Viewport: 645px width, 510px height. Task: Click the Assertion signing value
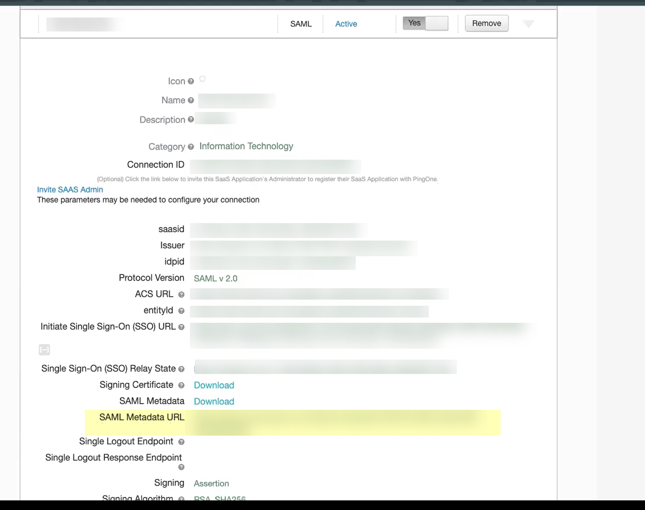(x=211, y=483)
